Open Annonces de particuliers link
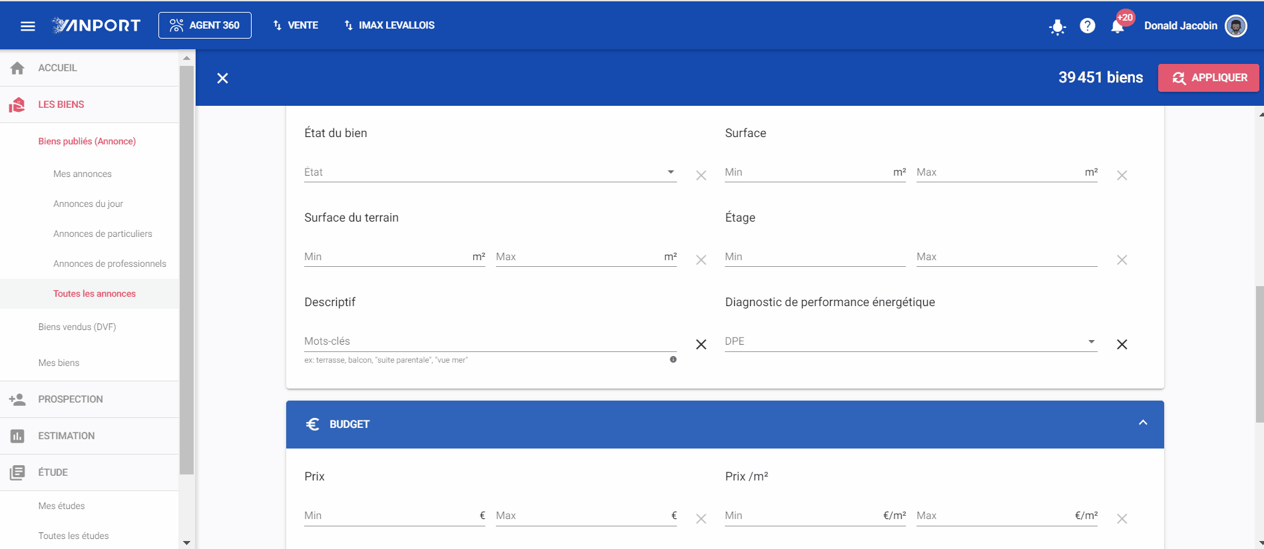This screenshot has height=549, width=1264. coord(103,234)
